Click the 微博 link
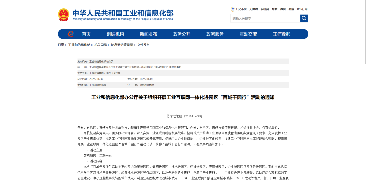The height and width of the screenshot is (181, 366). 291,9
